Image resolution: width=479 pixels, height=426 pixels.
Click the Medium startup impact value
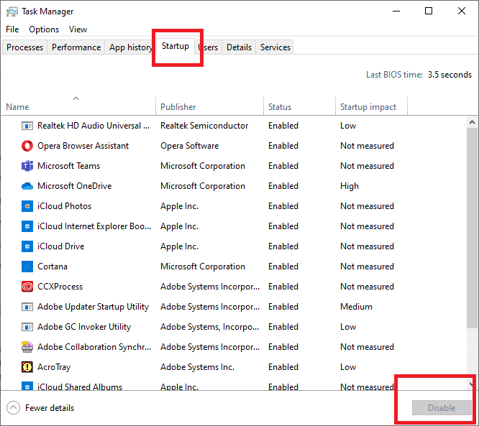click(356, 307)
